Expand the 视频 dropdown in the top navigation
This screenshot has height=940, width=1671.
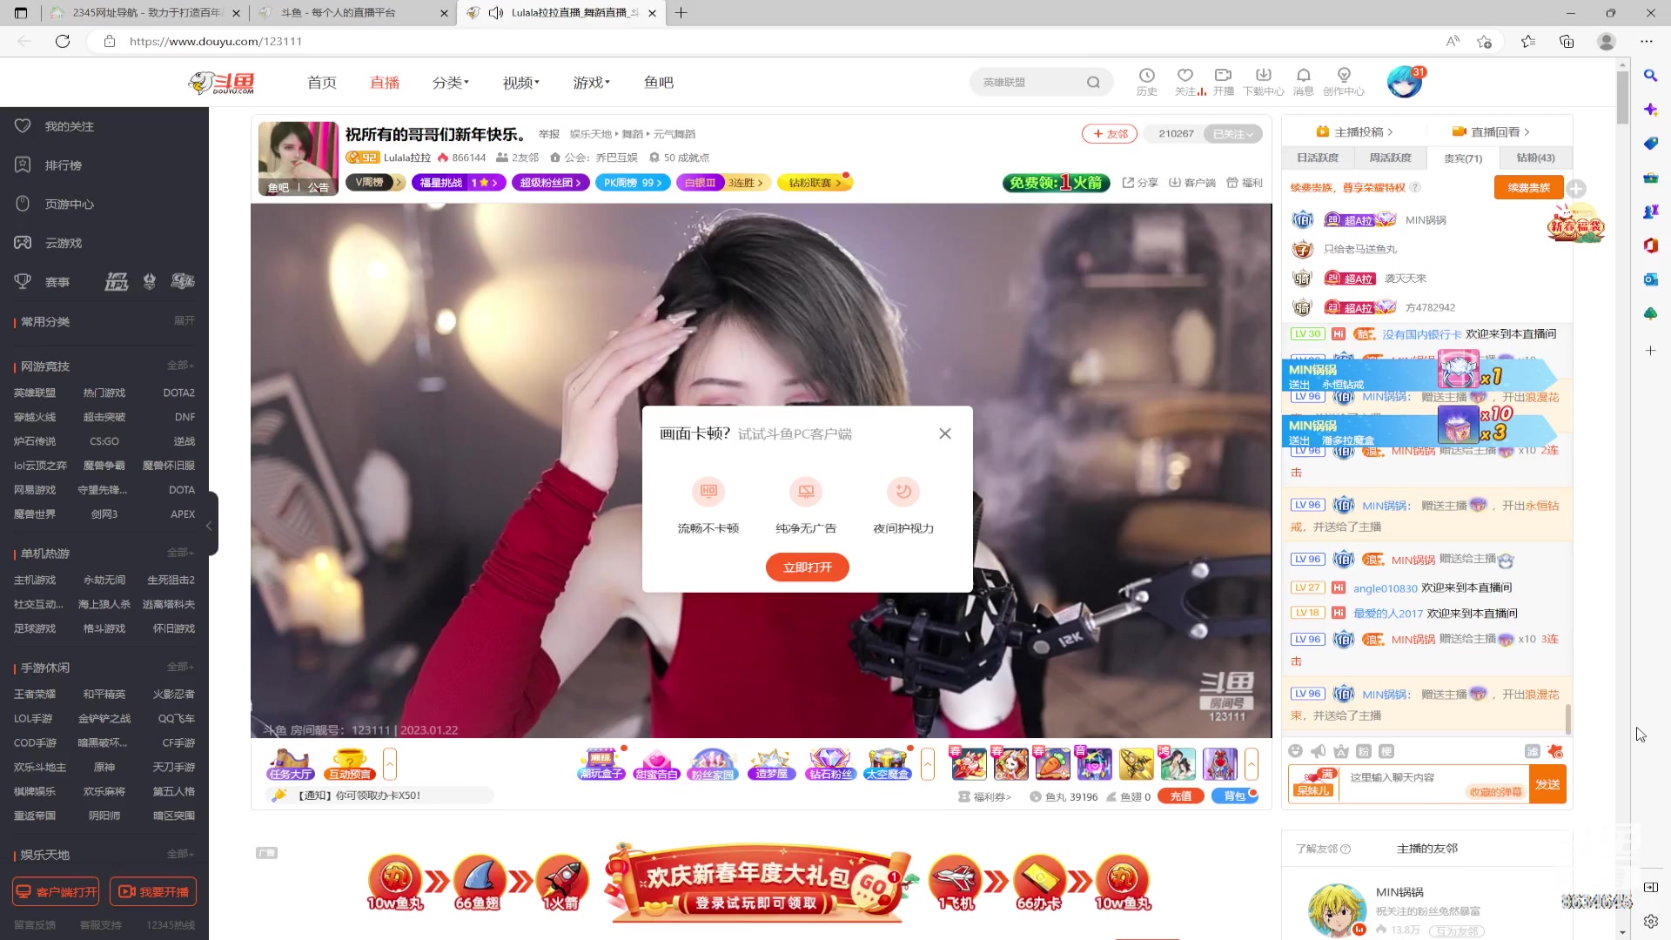520,82
